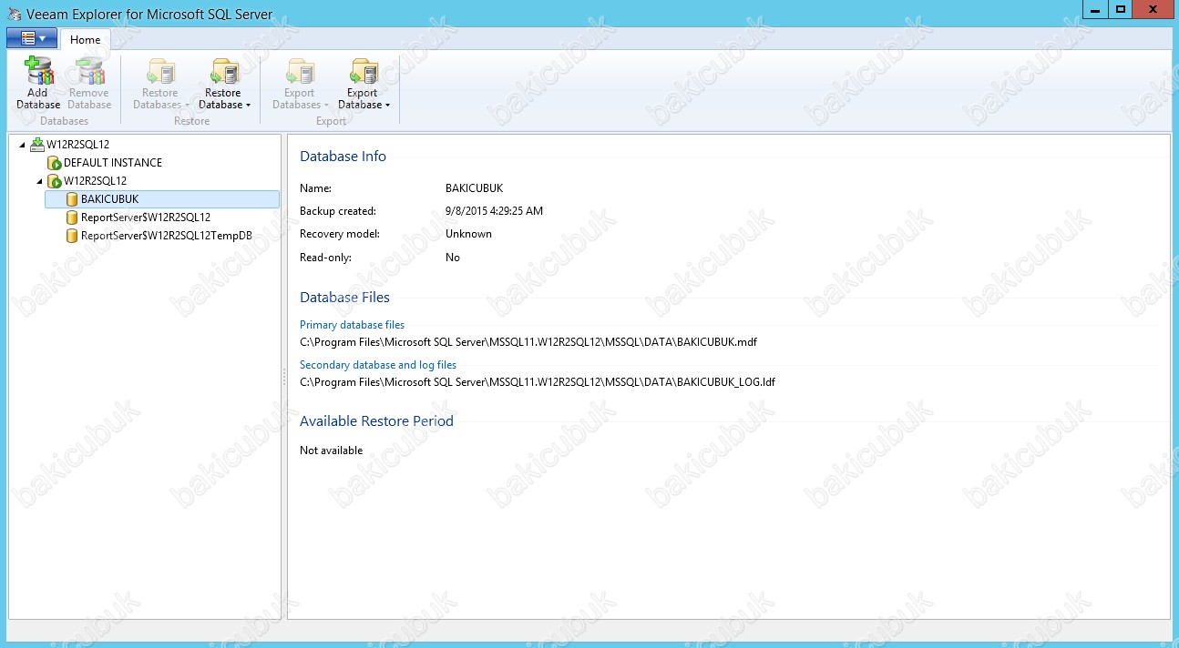Maximize the Veeam Explorer window
This screenshot has height=648, width=1179.
(x=1120, y=9)
